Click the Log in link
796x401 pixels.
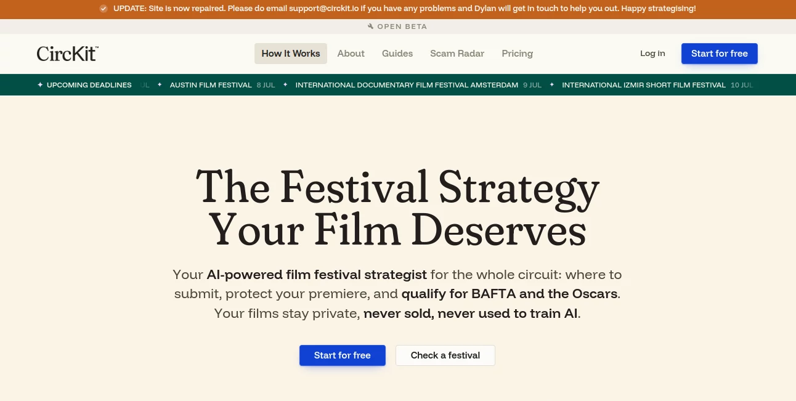[x=652, y=54]
